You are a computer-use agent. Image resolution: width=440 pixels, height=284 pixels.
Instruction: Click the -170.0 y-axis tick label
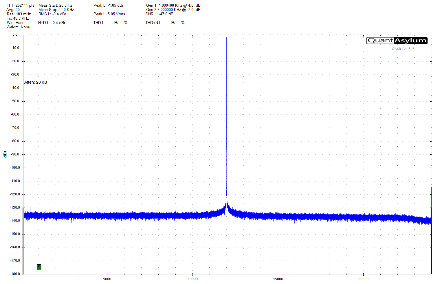tap(15, 261)
